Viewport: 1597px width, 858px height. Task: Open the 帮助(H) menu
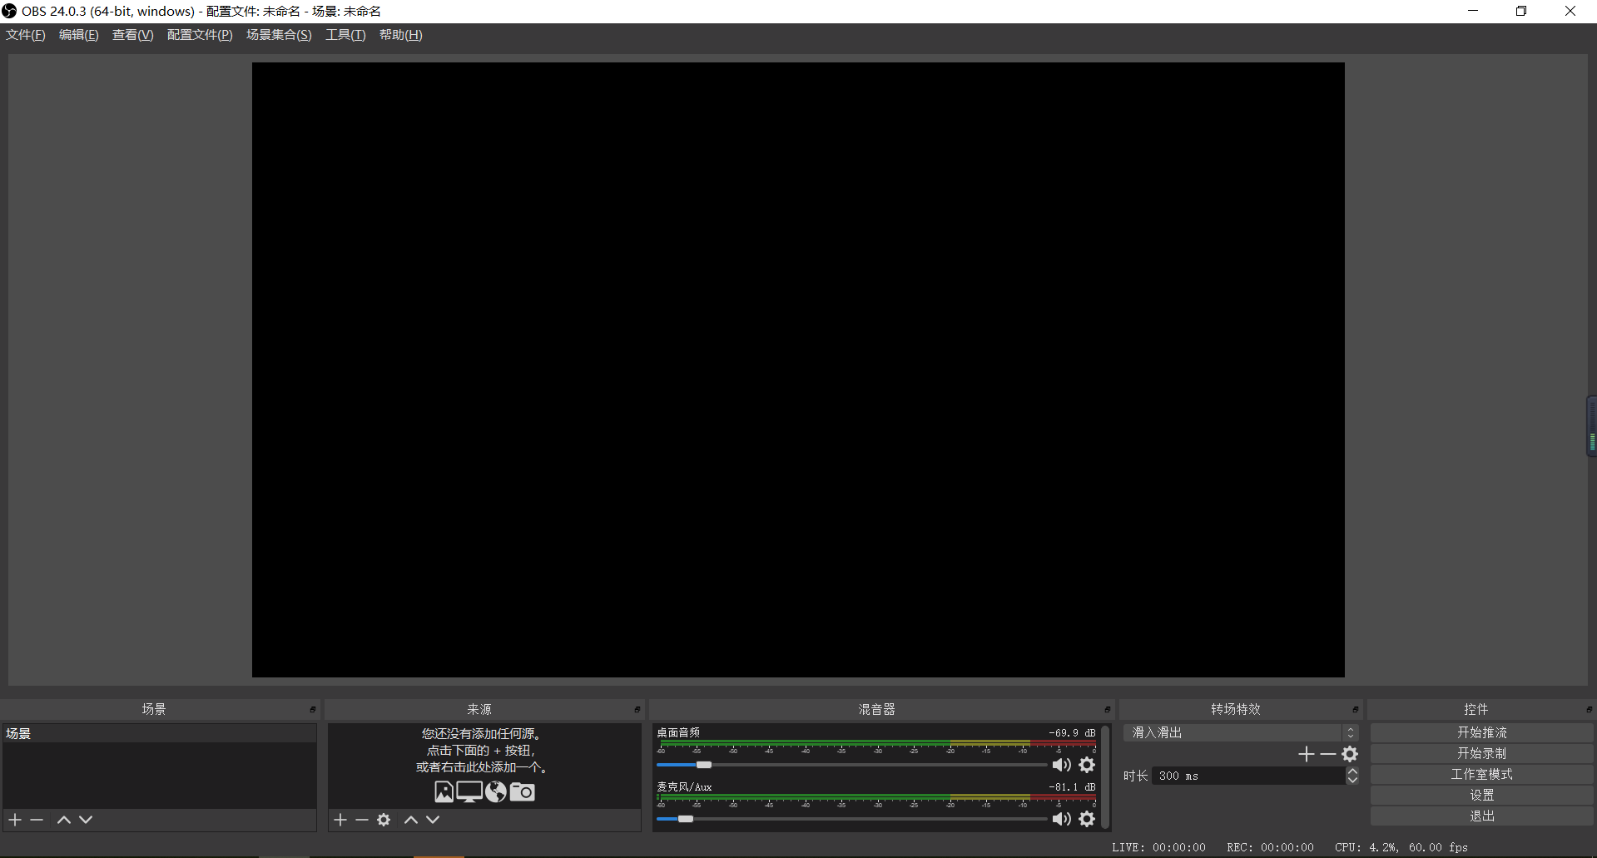(x=401, y=35)
